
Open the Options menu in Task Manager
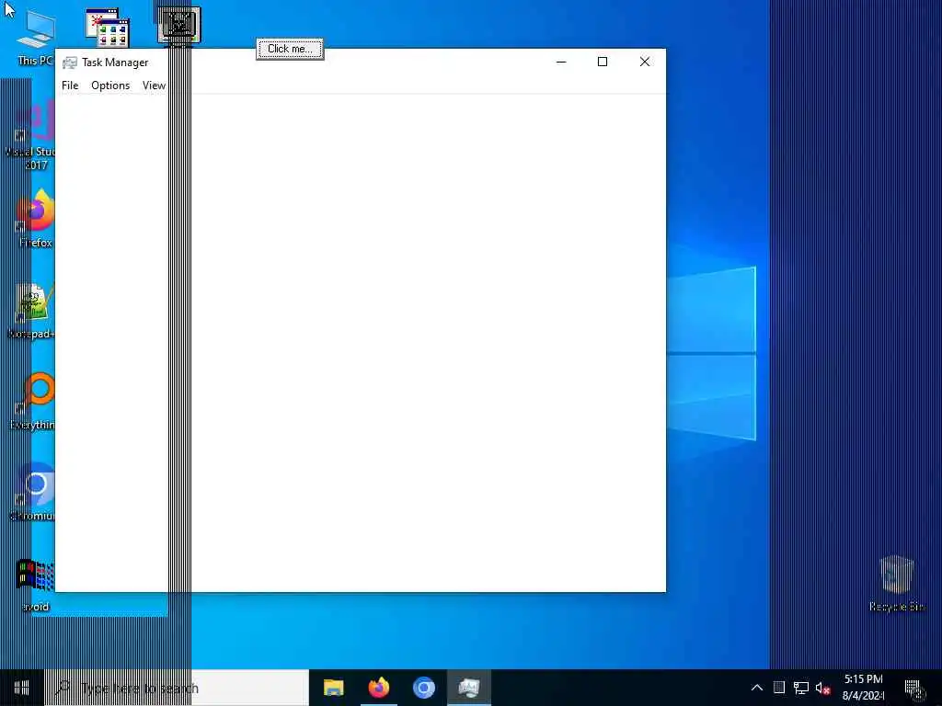click(x=110, y=85)
